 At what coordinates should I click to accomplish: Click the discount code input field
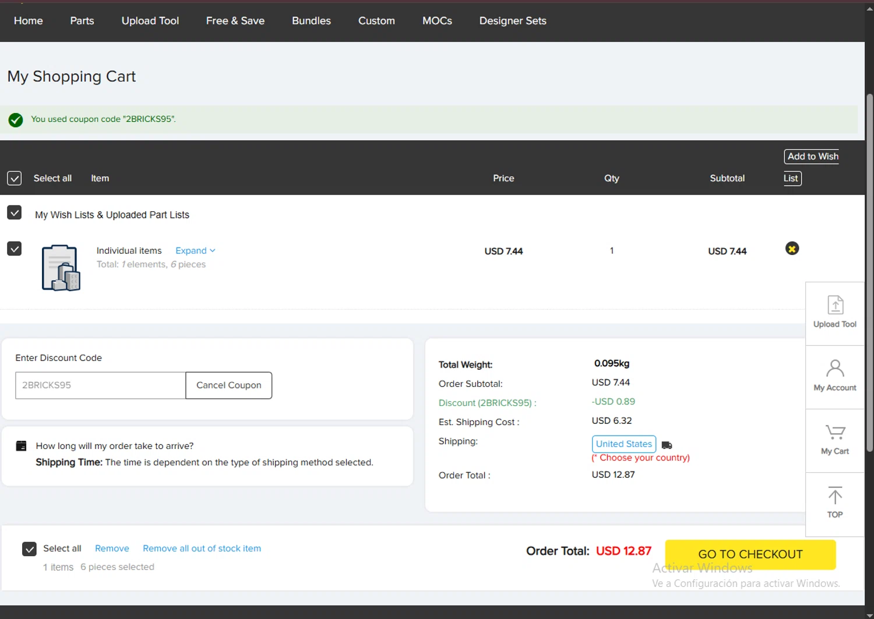tap(100, 385)
